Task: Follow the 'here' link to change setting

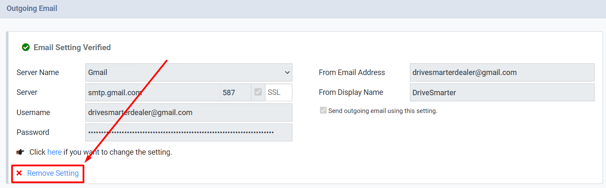Action: coord(55,152)
